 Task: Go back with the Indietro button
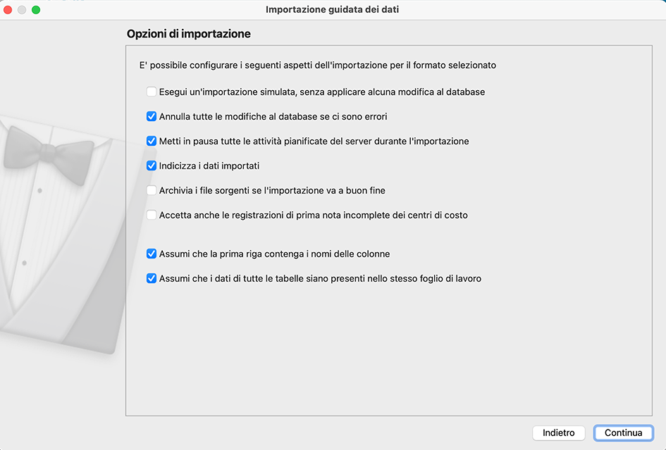pyautogui.click(x=559, y=433)
